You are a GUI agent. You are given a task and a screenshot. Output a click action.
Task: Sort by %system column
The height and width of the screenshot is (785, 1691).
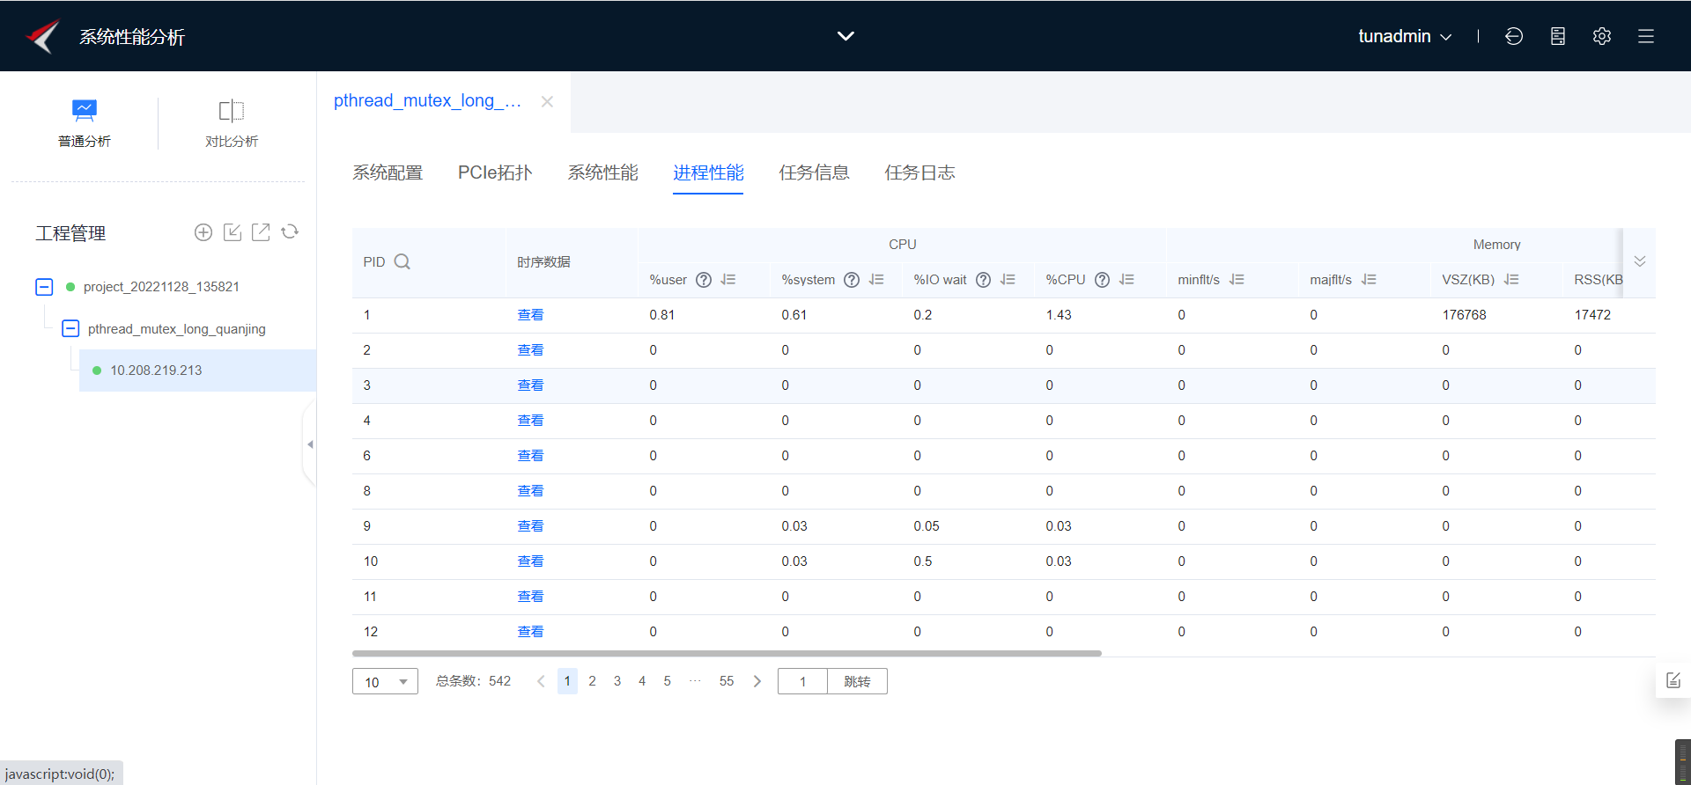coord(876,280)
